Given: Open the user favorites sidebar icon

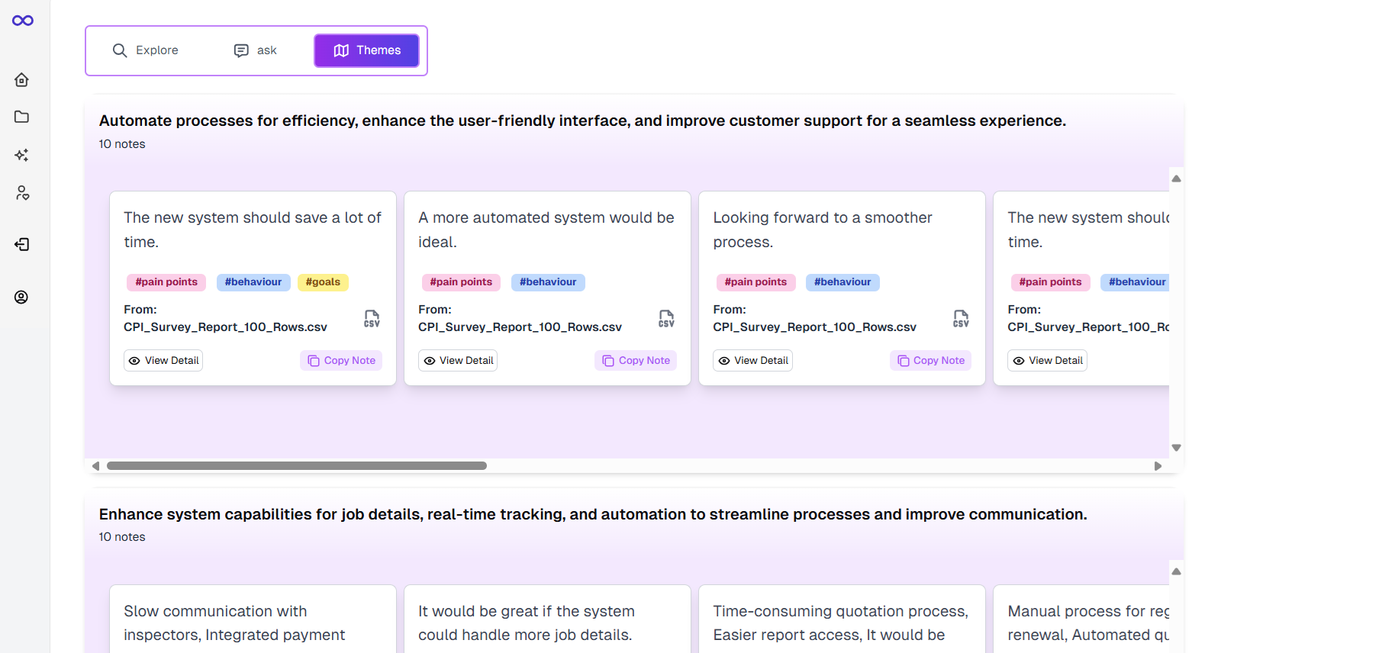Looking at the screenshot, I should [x=22, y=193].
